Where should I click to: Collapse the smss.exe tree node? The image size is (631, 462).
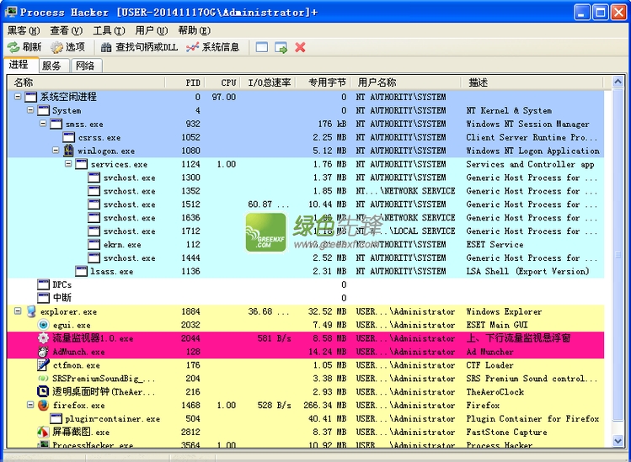tap(43, 124)
